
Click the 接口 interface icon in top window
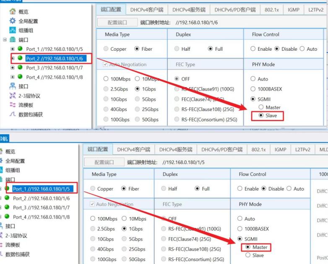coord(13,86)
